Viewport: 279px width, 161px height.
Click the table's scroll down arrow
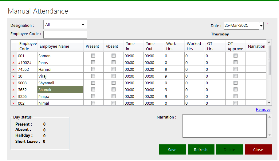click(269, 103)
